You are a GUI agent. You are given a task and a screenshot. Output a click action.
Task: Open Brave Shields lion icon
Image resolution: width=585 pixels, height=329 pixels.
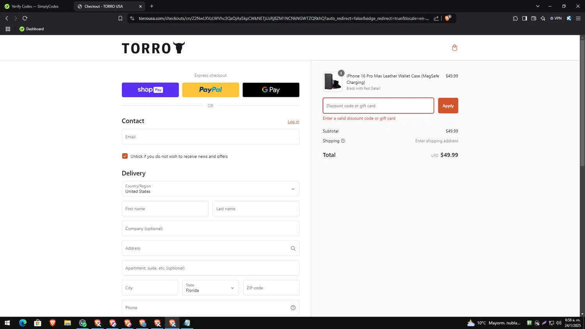447,18
